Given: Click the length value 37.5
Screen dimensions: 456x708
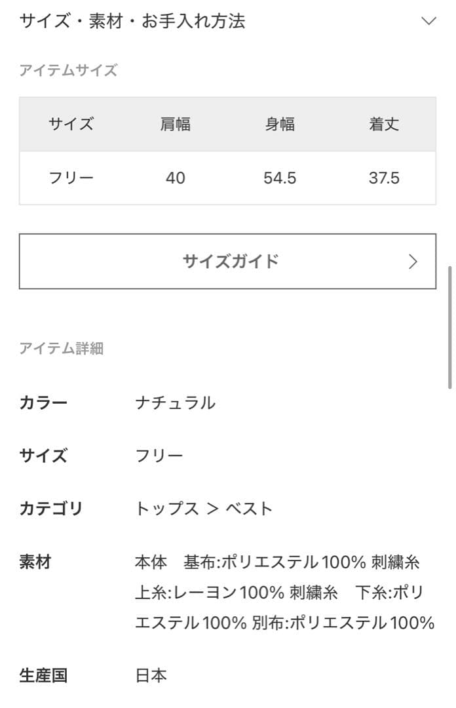Looking at the screenshot, I should click(x=384, y=178).
